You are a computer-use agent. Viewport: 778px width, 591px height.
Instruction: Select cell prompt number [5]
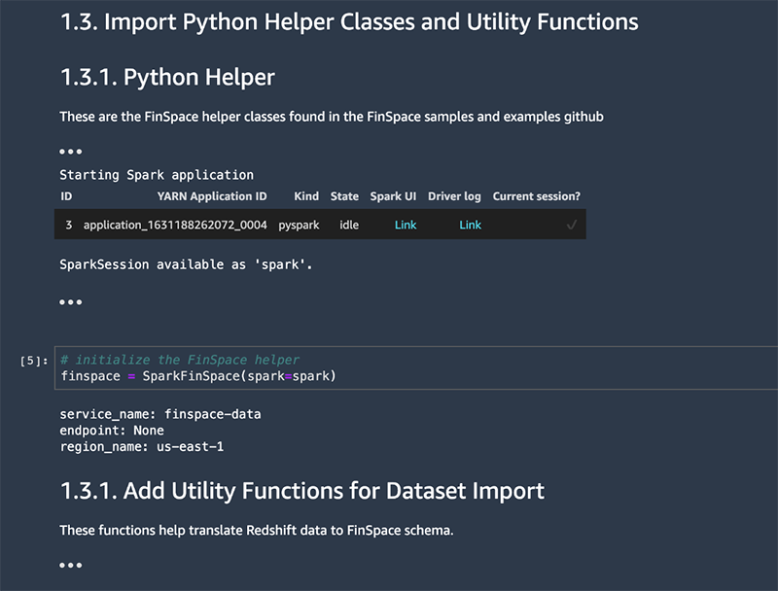(33, 361)
